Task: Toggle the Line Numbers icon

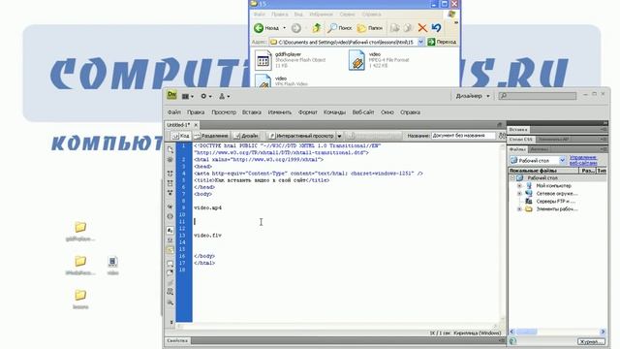Action: point(170,231)
